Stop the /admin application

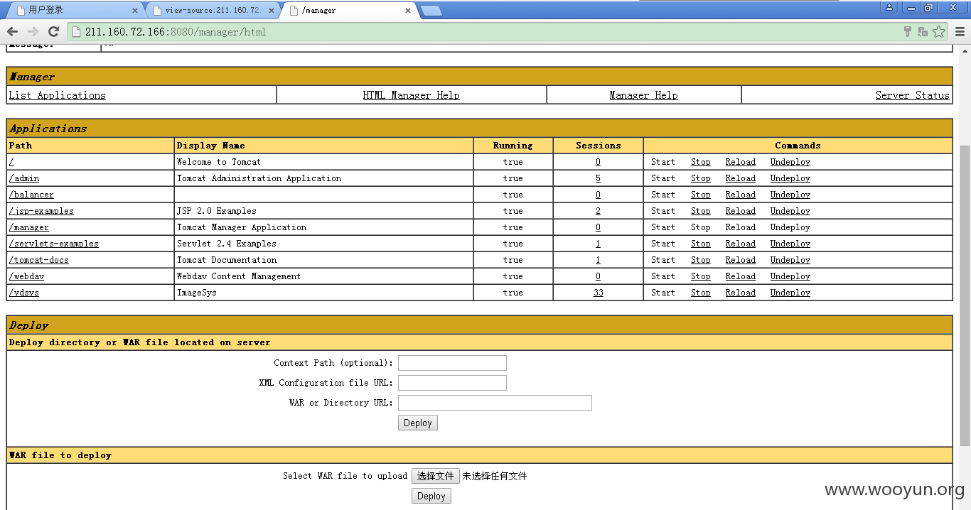701,178
